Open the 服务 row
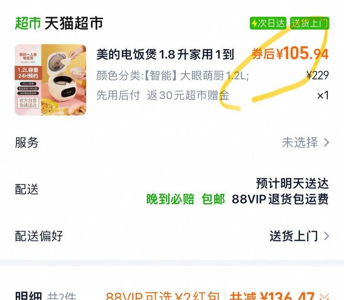344x300 pixels. coord(172,142)
